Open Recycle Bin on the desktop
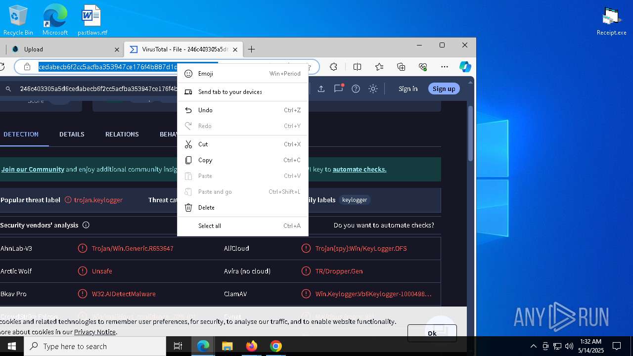The image size is (633, 356). coord(18,20)
